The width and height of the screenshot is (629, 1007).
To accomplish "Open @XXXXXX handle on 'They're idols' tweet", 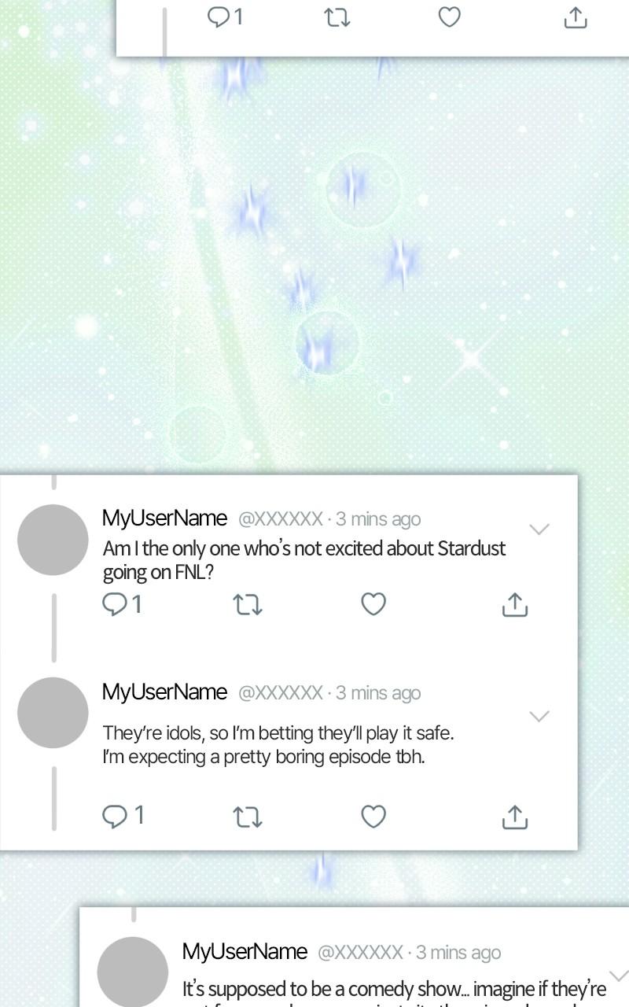I will (280, 692).
